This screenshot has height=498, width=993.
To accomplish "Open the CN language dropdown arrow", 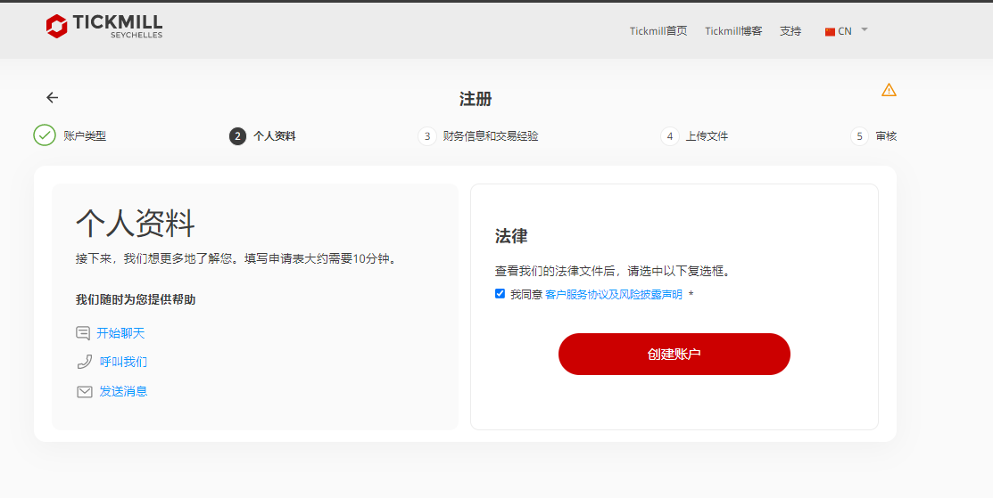I will coord(865,29).
